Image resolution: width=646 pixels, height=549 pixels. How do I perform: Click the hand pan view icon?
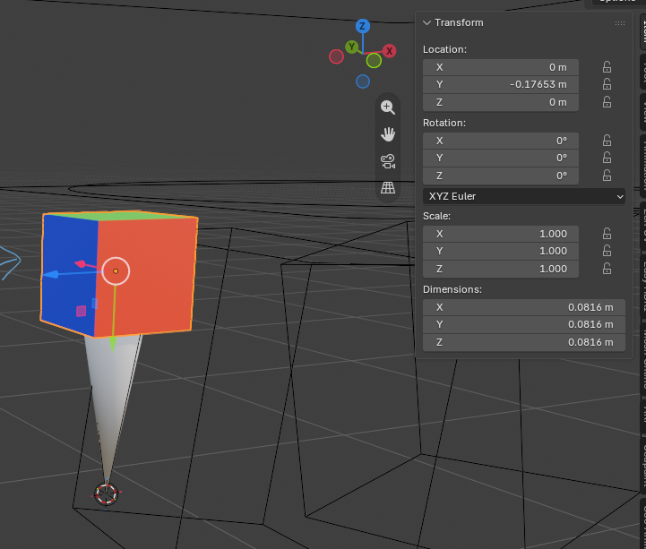coord(388,134)
